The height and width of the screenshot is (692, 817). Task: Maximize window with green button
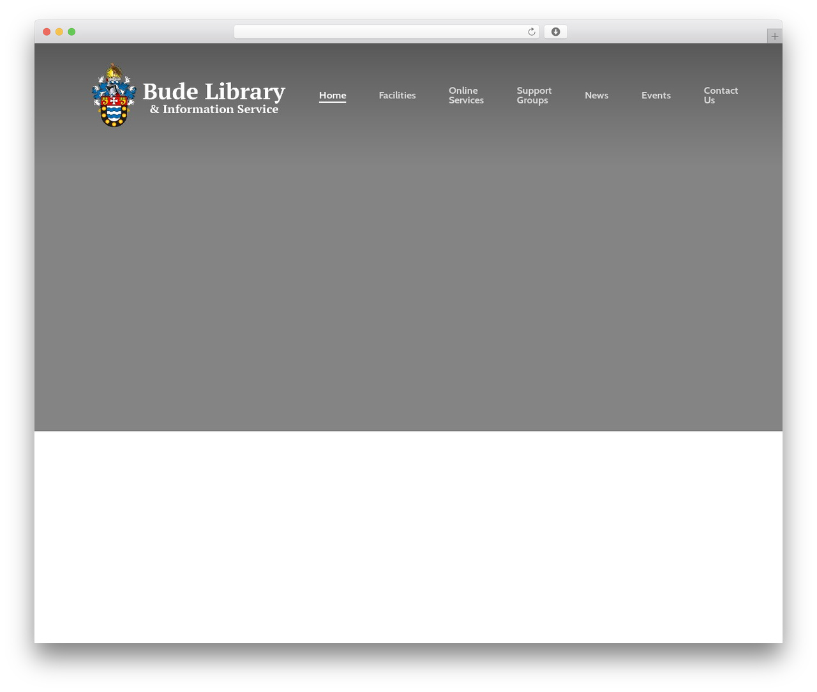pyautogui.click(x=71, y=32)
